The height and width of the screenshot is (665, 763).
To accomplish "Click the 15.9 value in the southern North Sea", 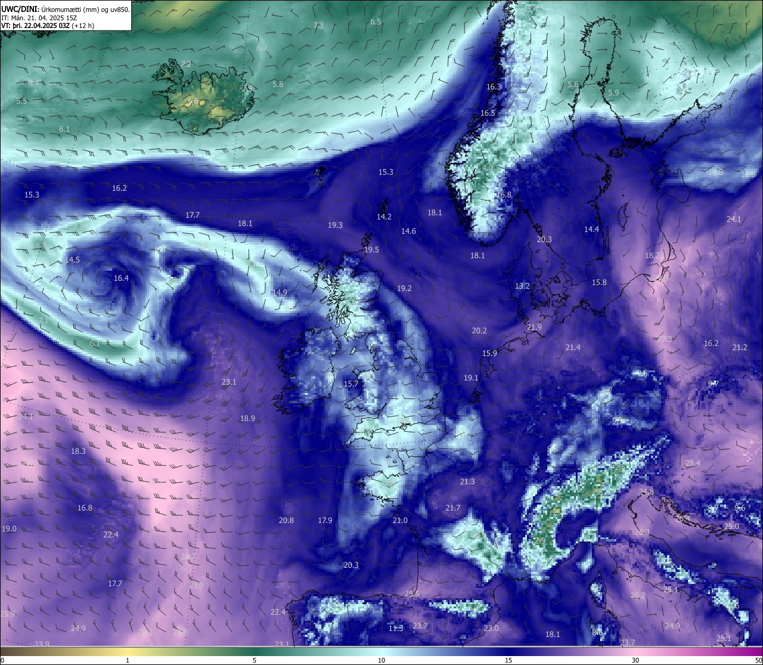I will (489, 353).
